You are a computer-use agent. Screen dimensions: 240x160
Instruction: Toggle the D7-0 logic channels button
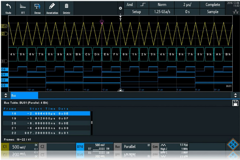[x=80, y=147]
